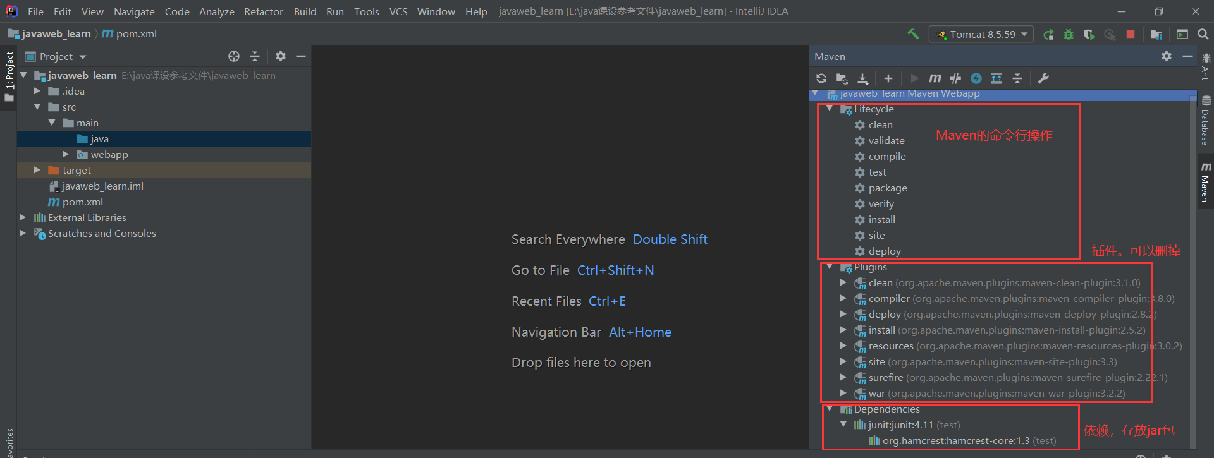
Task: Toggle the Maven tool window side tab
Action: click(1206, 182)
